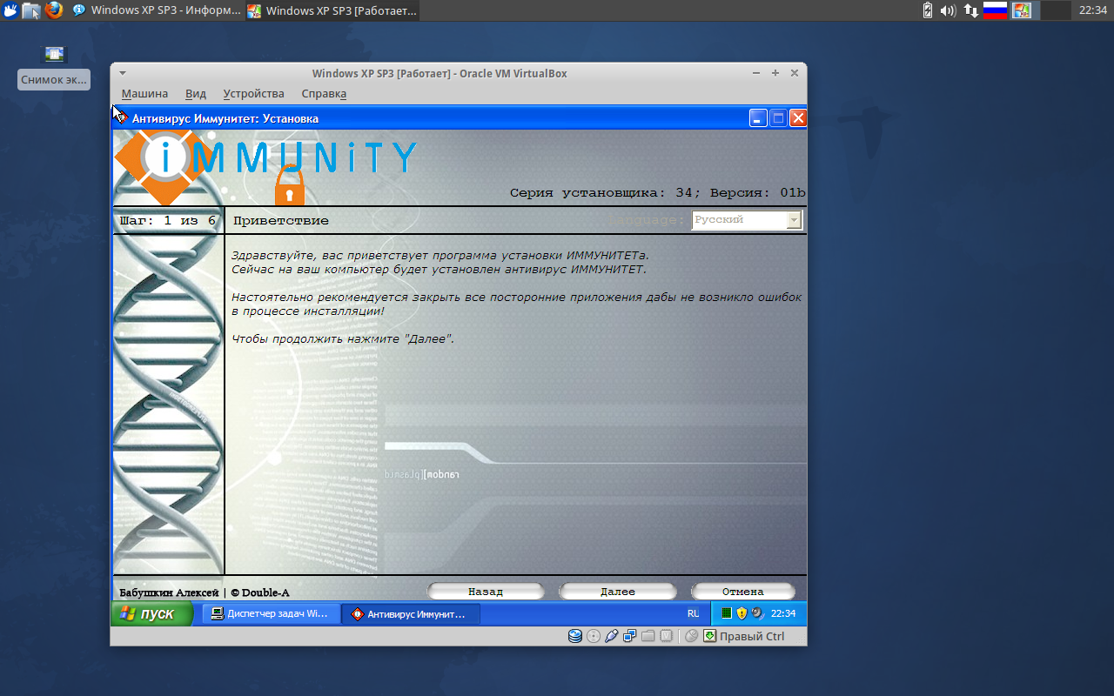The height and width of the screenshot is (696, 1114).
Task: Open the Xfce applications menu mouse icon
Action: [x=10, y=10]
